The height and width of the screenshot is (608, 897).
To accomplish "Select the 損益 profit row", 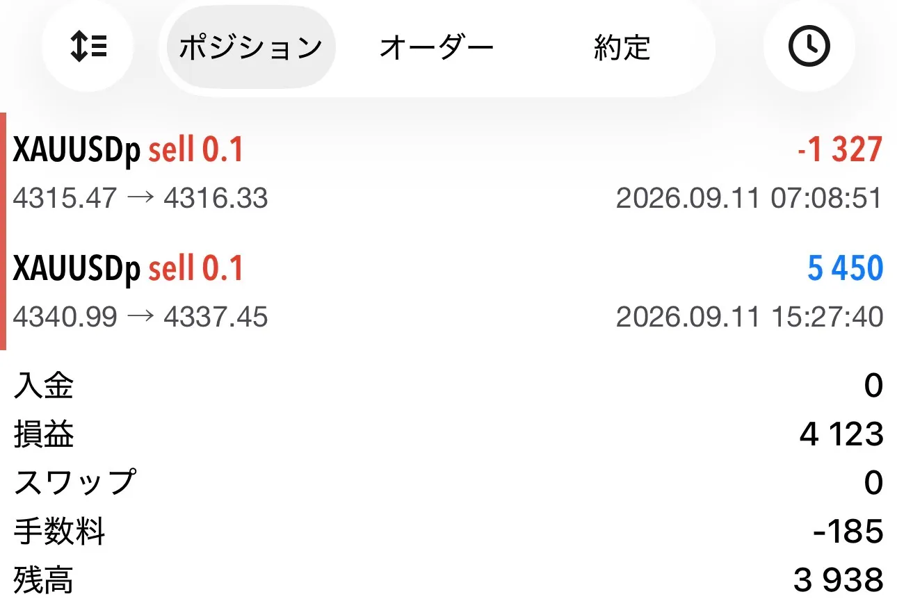I will point(448,435).
